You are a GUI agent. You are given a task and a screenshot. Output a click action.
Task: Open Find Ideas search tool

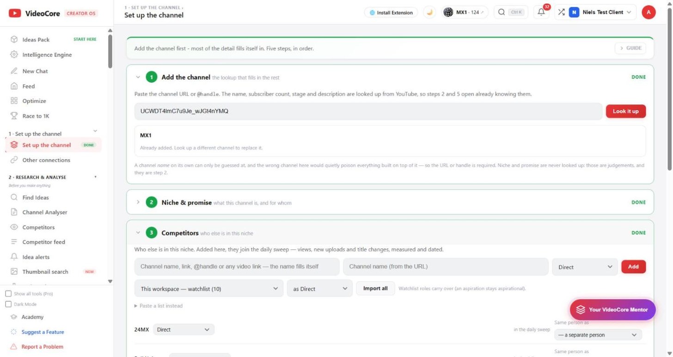tap(36, 198)
